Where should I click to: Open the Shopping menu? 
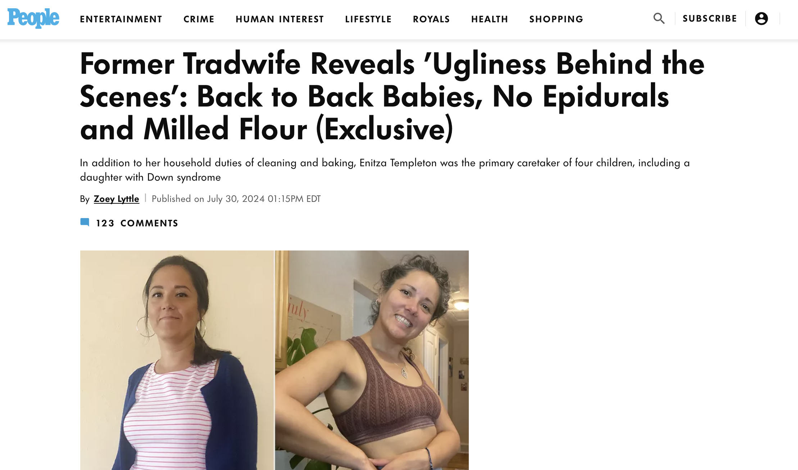coord(556,19)
